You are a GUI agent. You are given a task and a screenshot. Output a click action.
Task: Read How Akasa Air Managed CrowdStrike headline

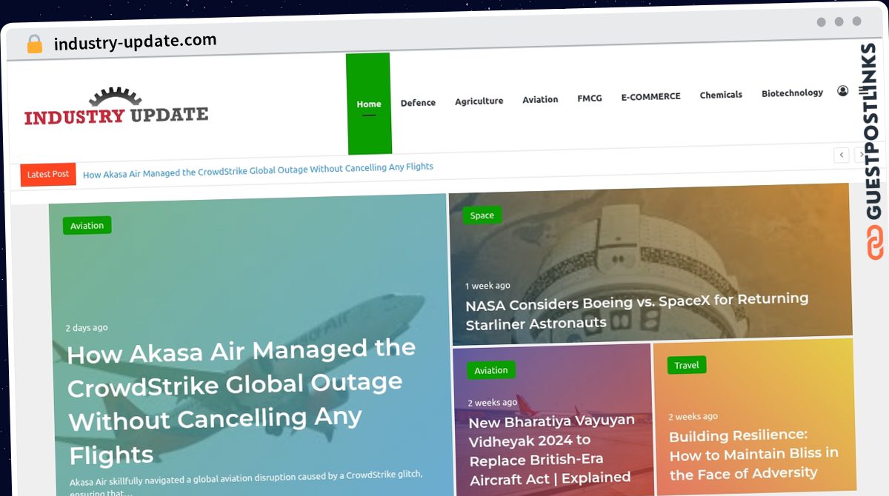[242, 400]
